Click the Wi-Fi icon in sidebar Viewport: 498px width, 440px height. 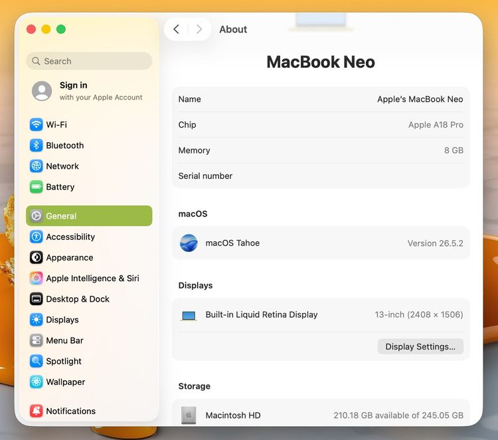[x=37, y=125]
